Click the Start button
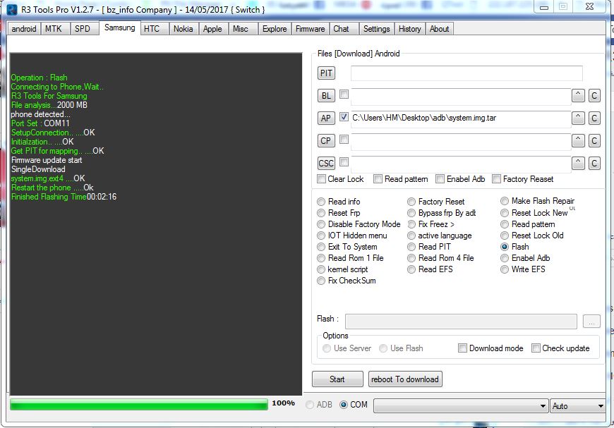Image resolution: width=614 pixels, height=428 pixels. (337, 379)
